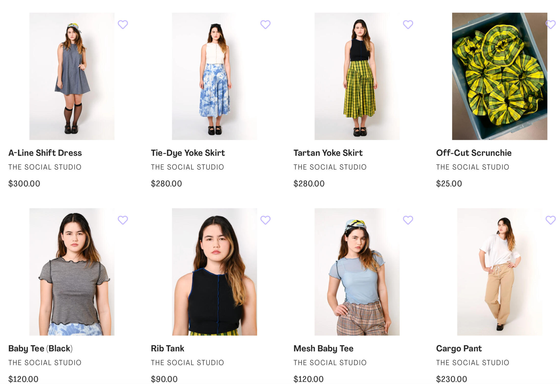560x384 pixels.
Task: Save Rib Tank using its heart icon
Action: tap(265, 220)
